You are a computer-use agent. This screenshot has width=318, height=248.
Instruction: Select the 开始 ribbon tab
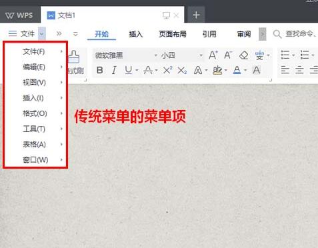101,34
